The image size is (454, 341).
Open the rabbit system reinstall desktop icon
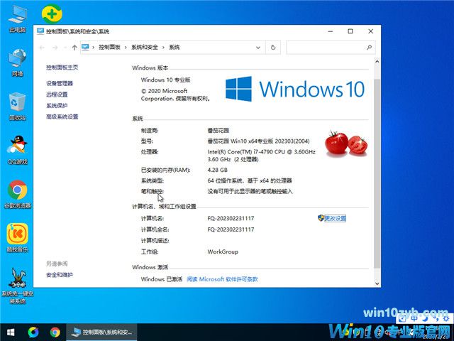point(17,286)
